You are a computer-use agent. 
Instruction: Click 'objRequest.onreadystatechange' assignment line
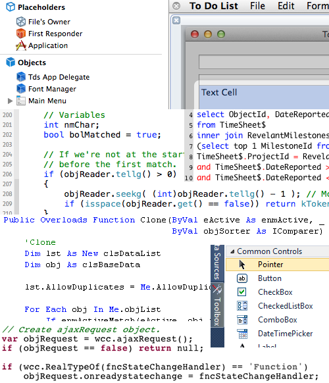(171, 376)
